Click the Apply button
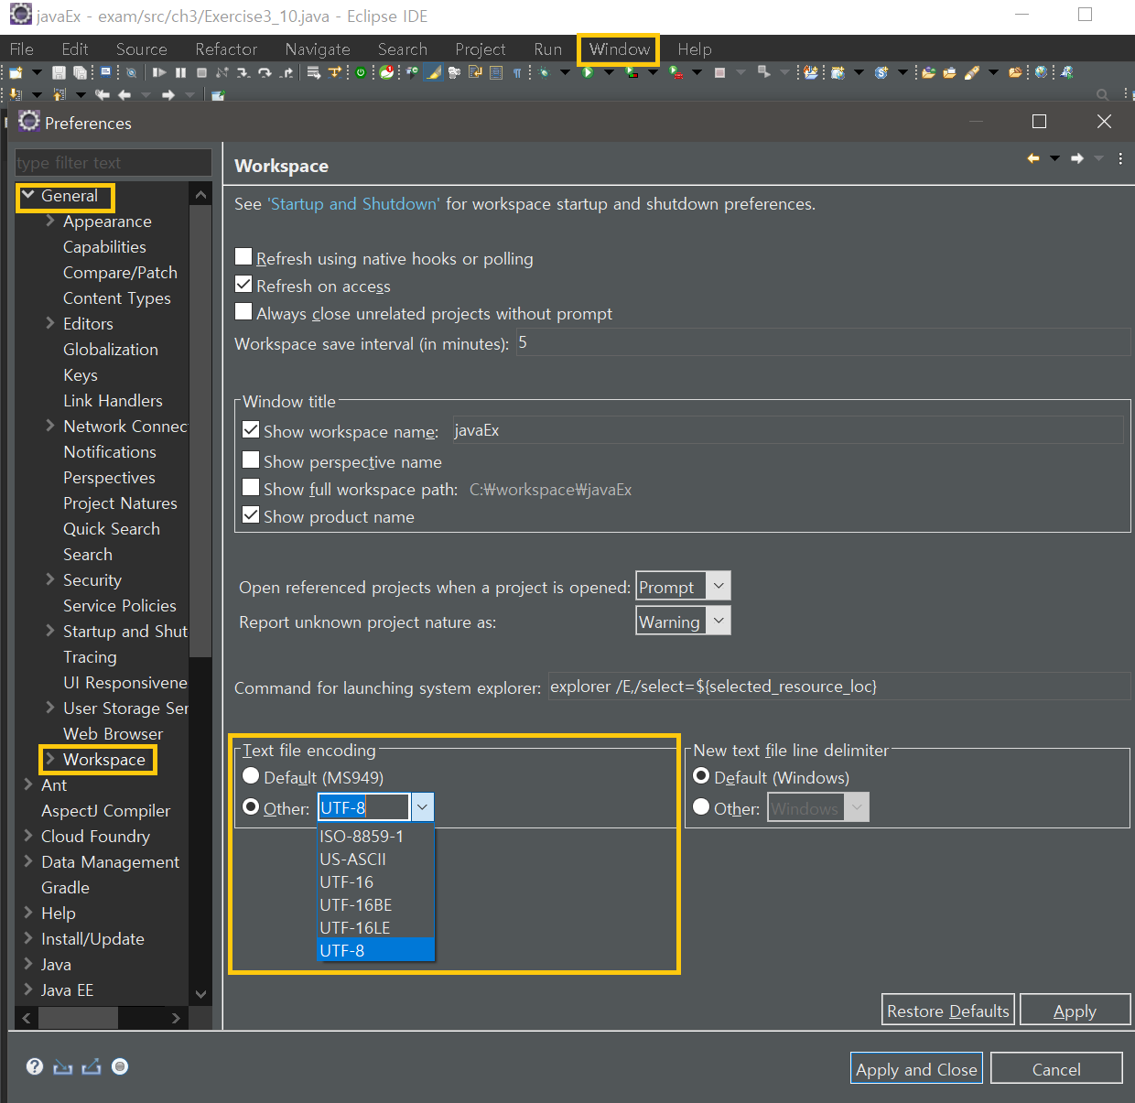This screenshot has width=1135, height=1103. click(x=1075, y=1011)
